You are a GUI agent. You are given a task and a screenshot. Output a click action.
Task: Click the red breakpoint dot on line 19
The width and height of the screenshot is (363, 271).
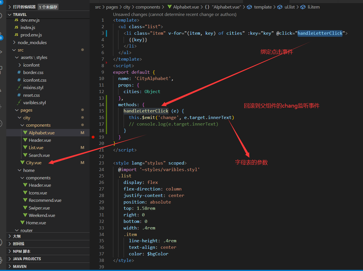click(x=93, y=137)
